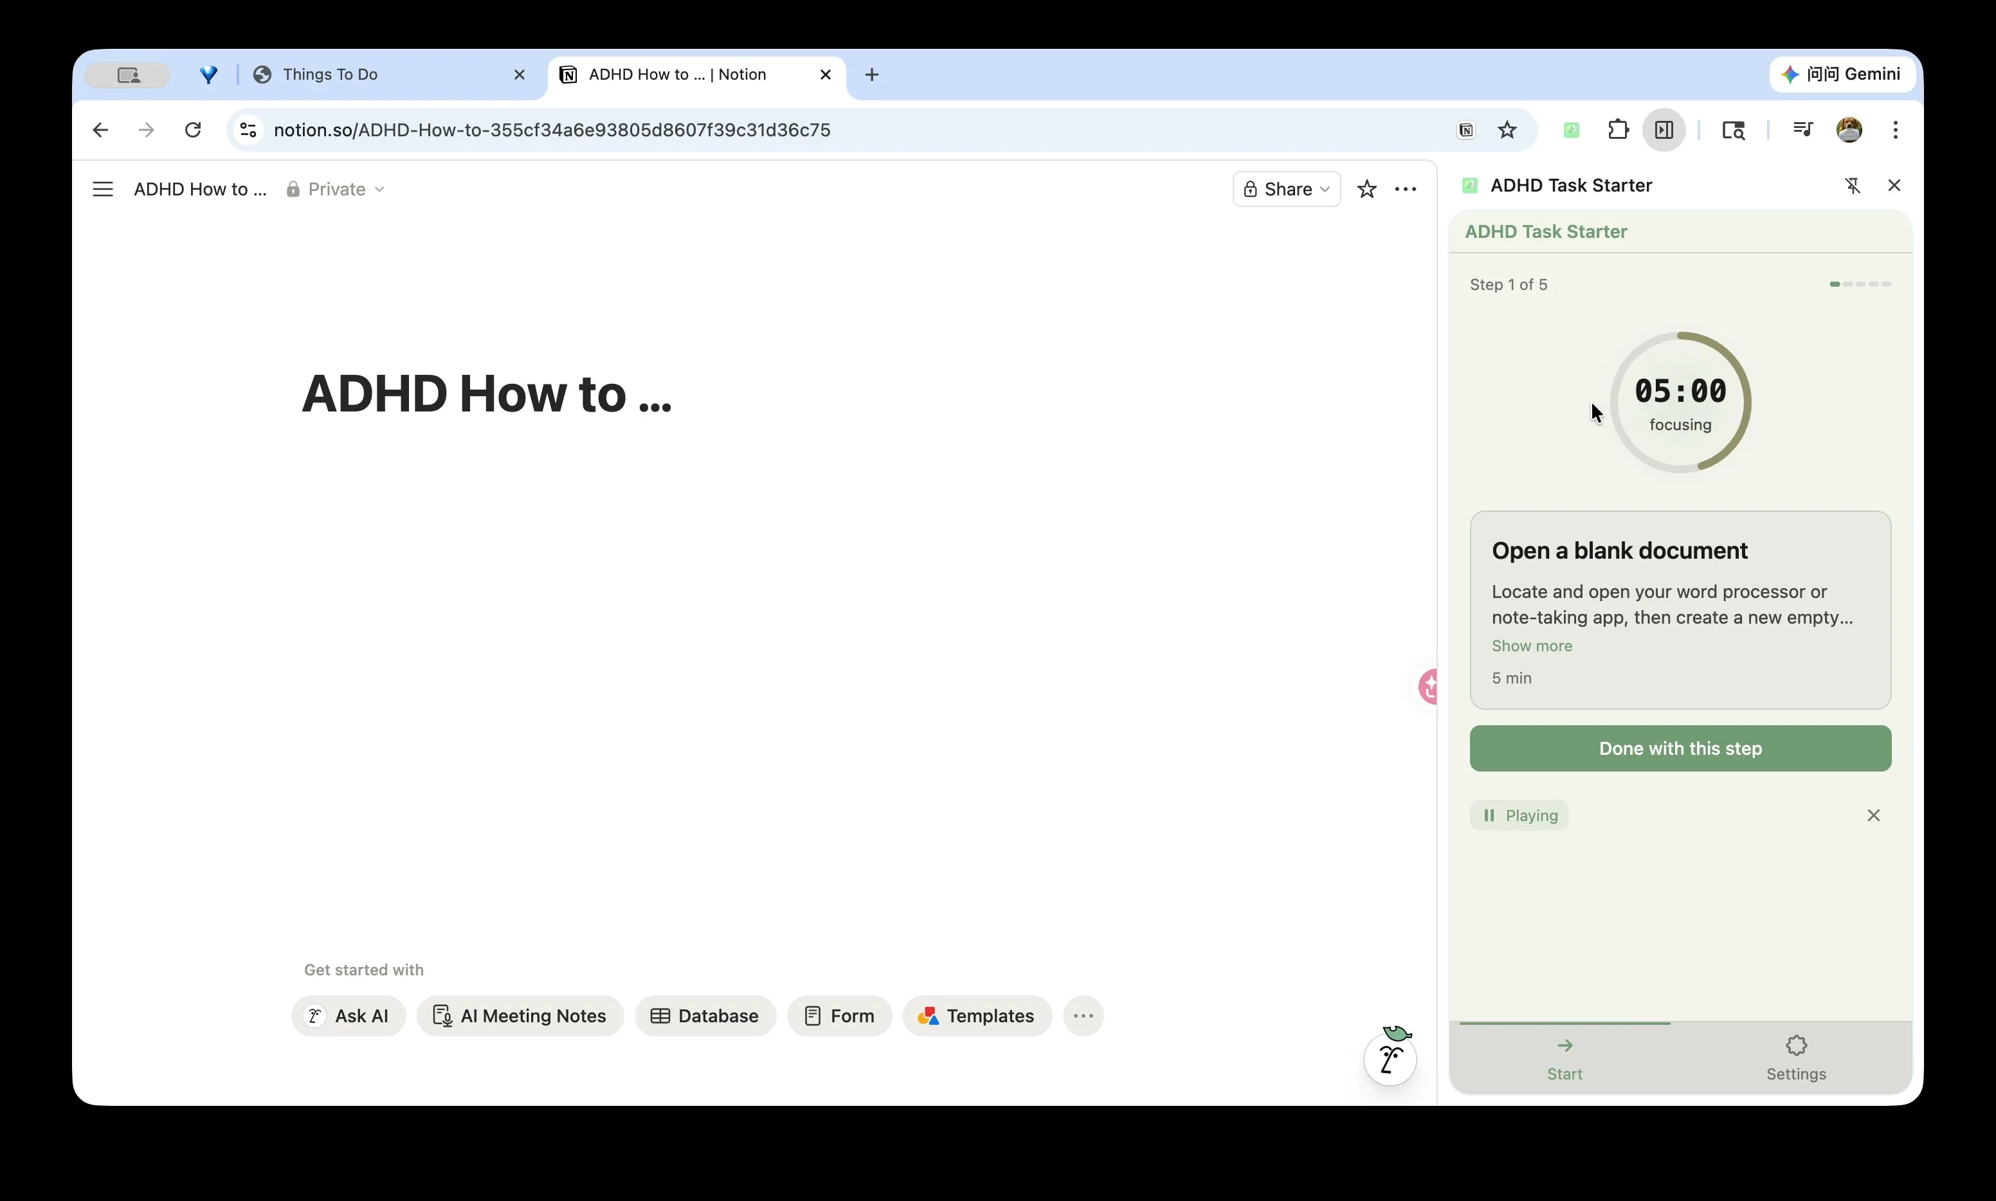Click the ADHD Task Starter green heading
The image size is (1996, 1201).
pyautogui.click(x=1545, y=232)
